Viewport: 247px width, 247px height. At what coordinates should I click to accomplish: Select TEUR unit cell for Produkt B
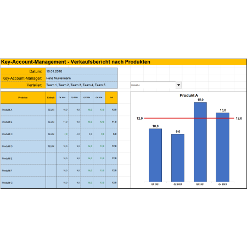tap(51, 122)
